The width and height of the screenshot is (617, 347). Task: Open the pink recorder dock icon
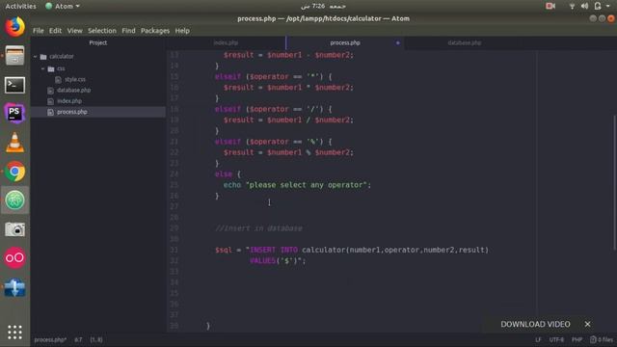pyautogui.click(x=15, y=258)
